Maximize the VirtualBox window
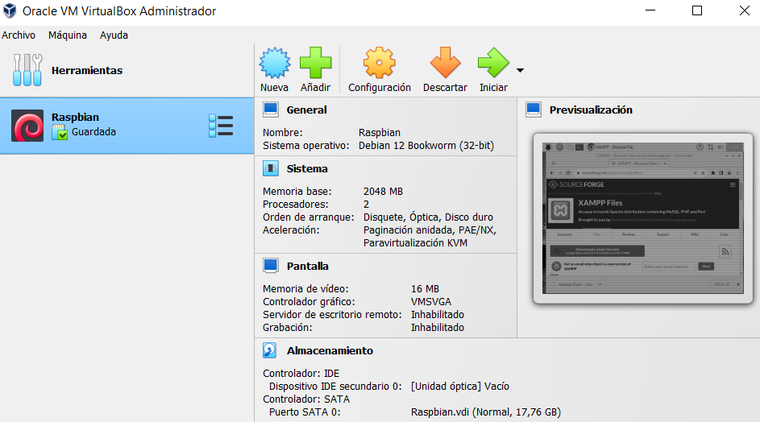This screenshot has width=760, height=422. coord(697,10)
